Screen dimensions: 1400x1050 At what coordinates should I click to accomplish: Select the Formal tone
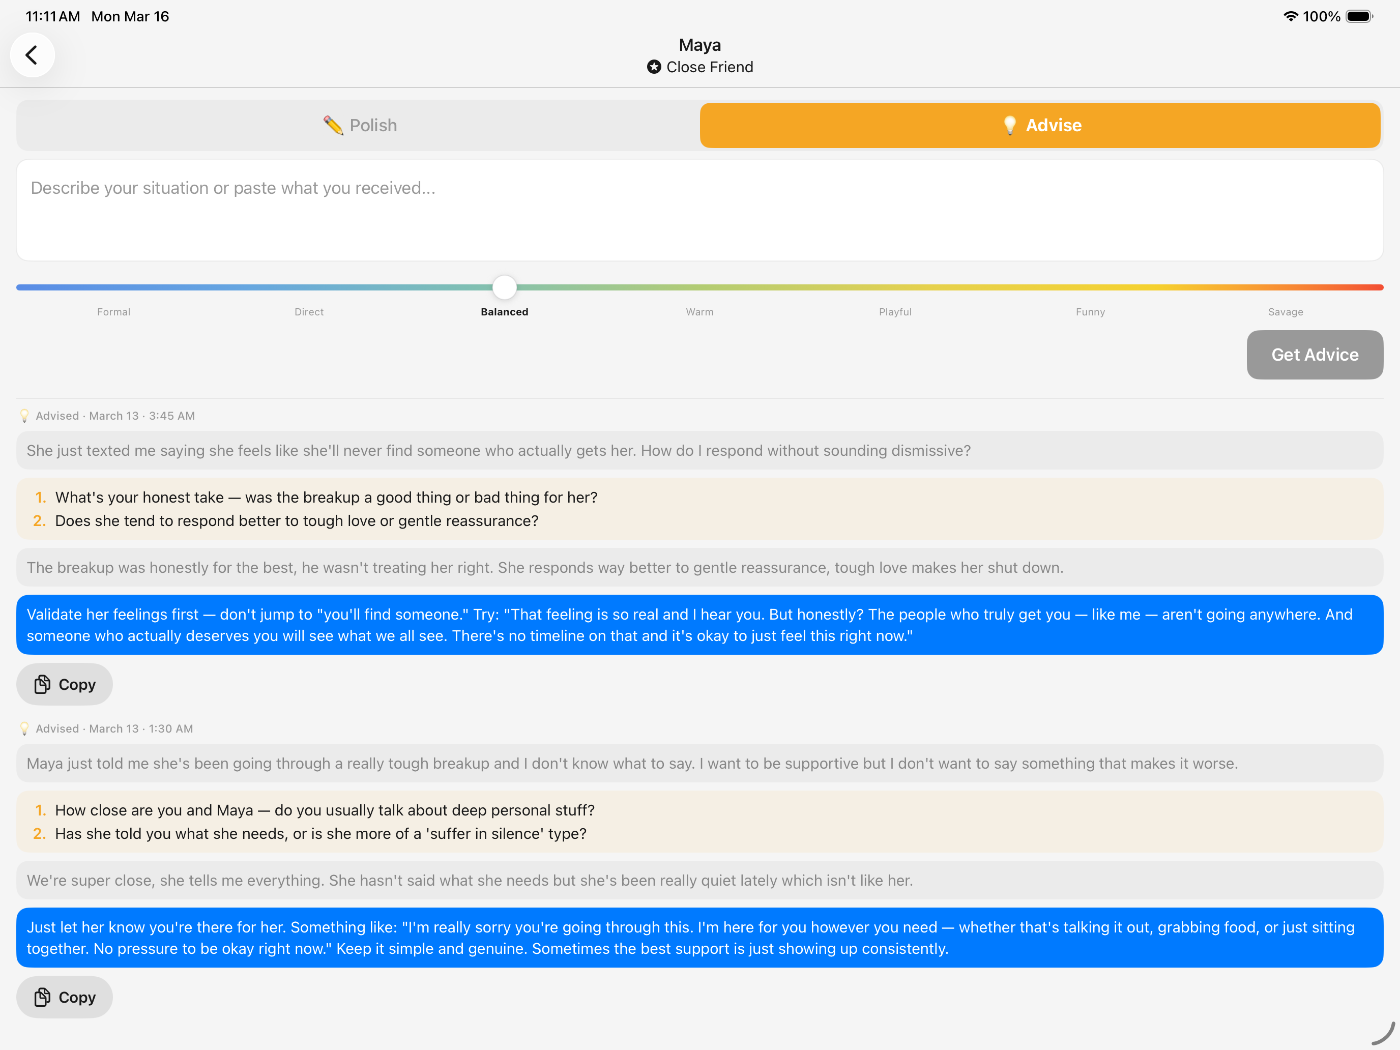(114, 311)
